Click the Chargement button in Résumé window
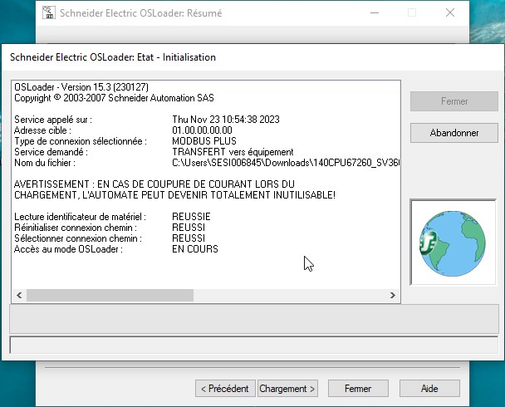The height and width of the screenshot is (407, 505). (x=287, y=389)
